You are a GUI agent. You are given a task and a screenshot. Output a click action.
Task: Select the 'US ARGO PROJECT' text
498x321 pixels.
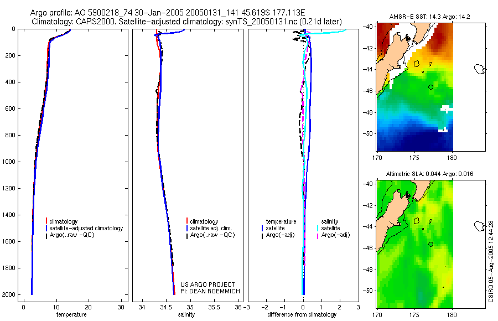click(207, 284)
